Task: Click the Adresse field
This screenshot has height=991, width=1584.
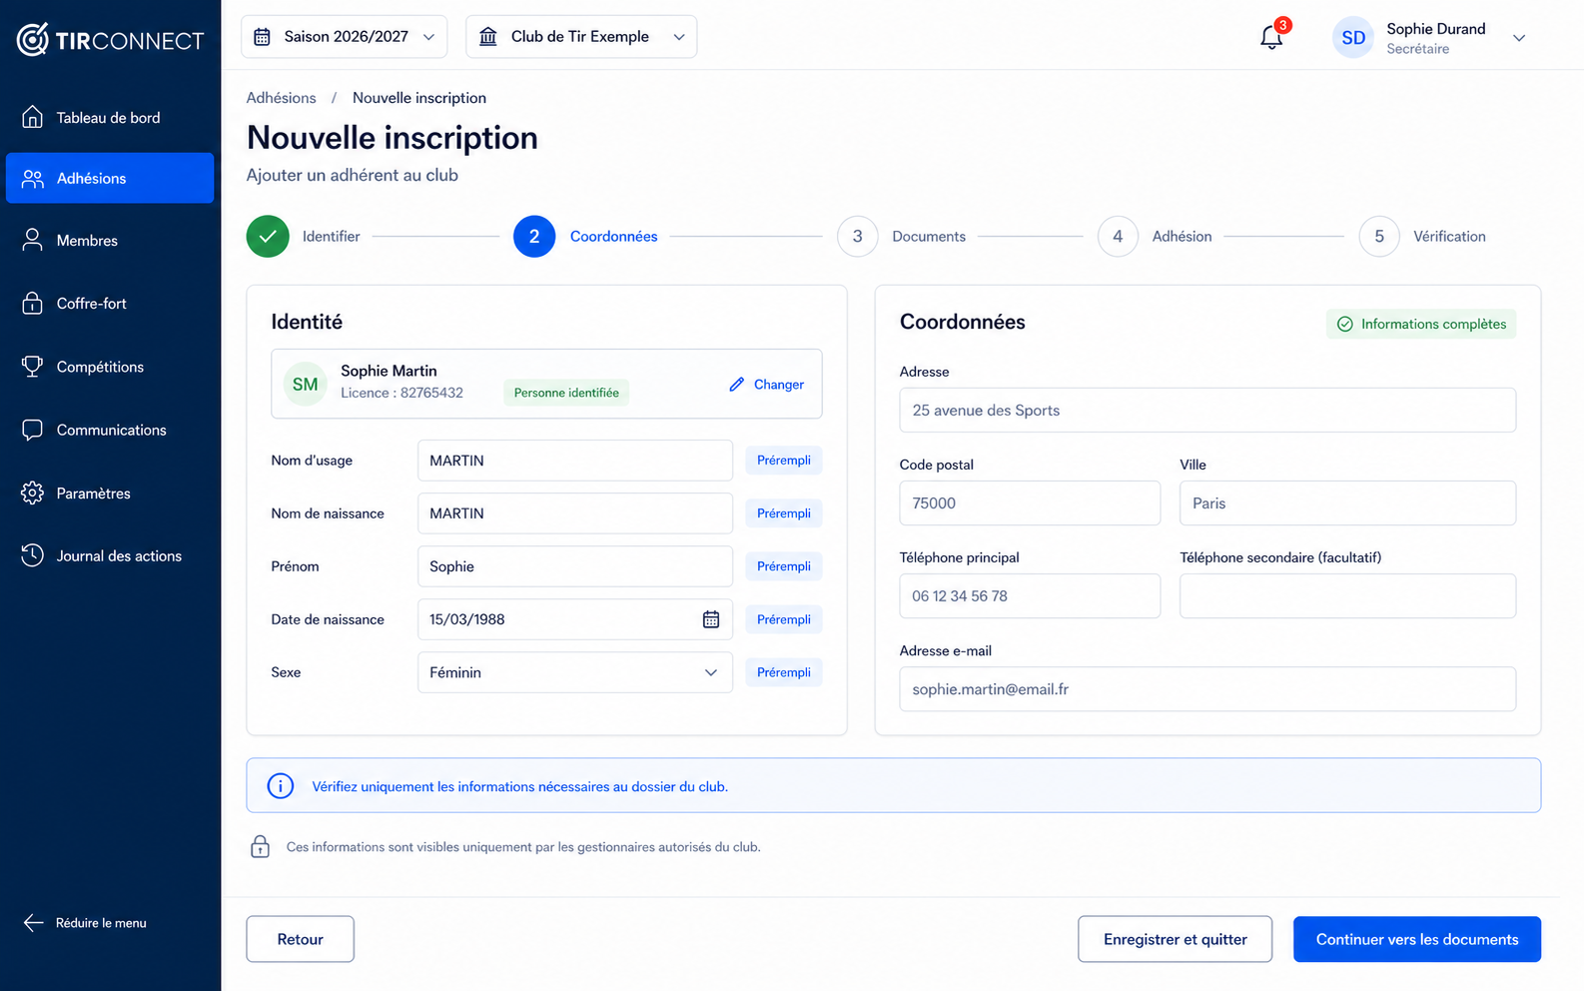Action: 1207,410
